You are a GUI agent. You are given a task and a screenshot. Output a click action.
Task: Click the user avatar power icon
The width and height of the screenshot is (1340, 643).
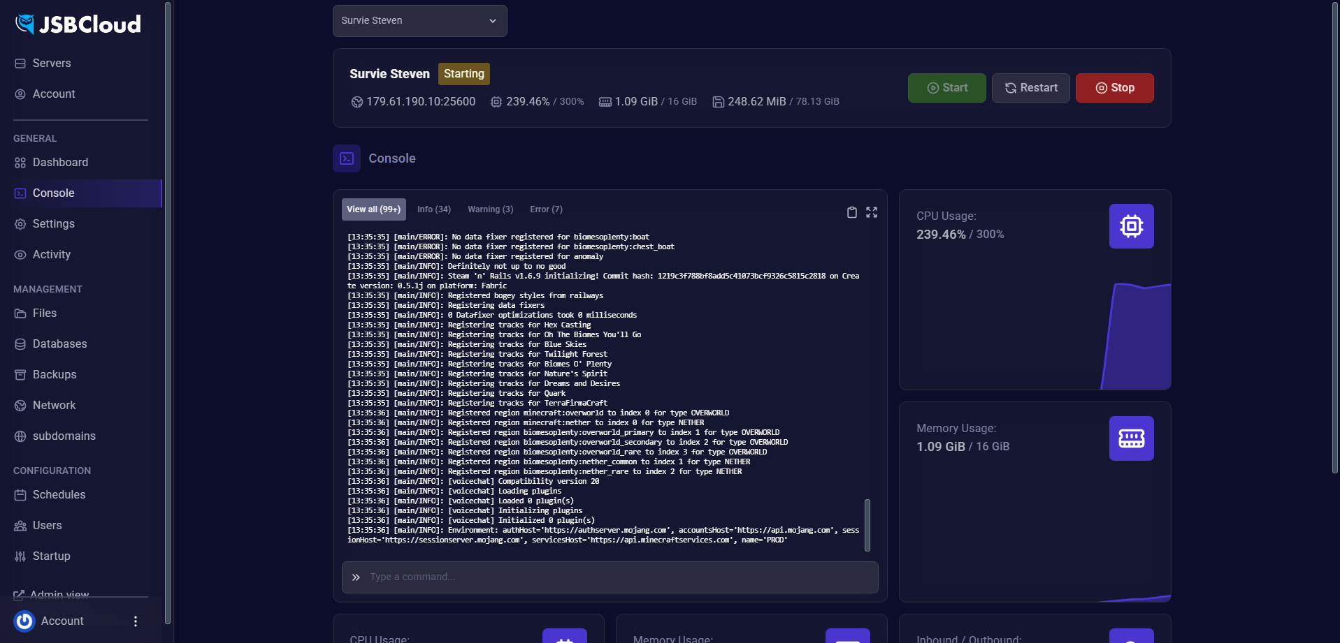click(24, 621)
